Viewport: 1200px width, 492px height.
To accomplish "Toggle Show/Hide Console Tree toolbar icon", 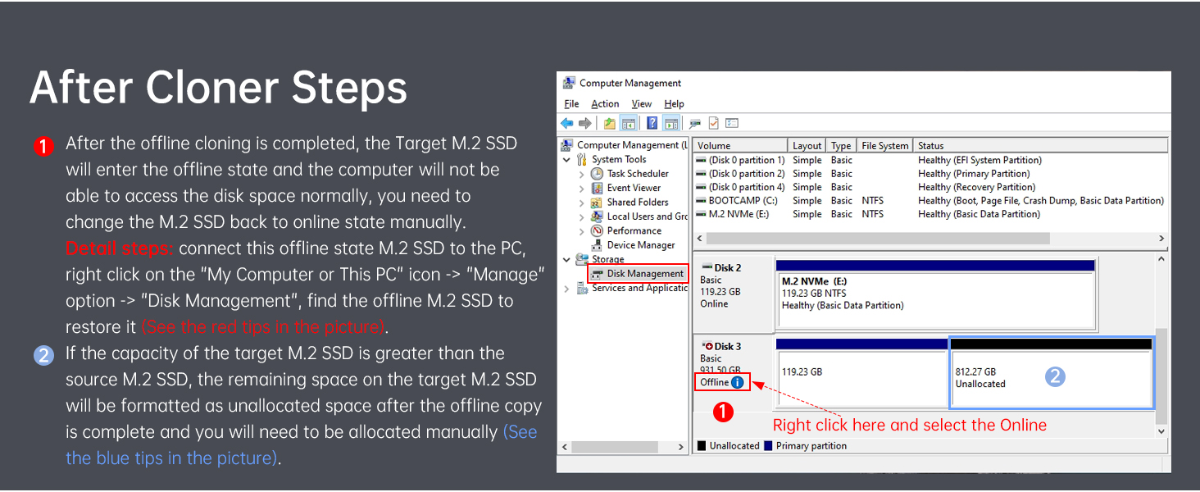I will pyautogui.click(x=629, y=123).
